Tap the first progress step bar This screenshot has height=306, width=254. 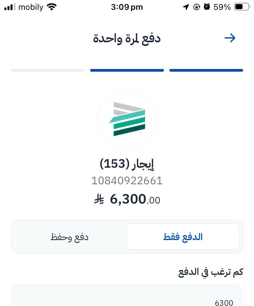pos(206,70)
